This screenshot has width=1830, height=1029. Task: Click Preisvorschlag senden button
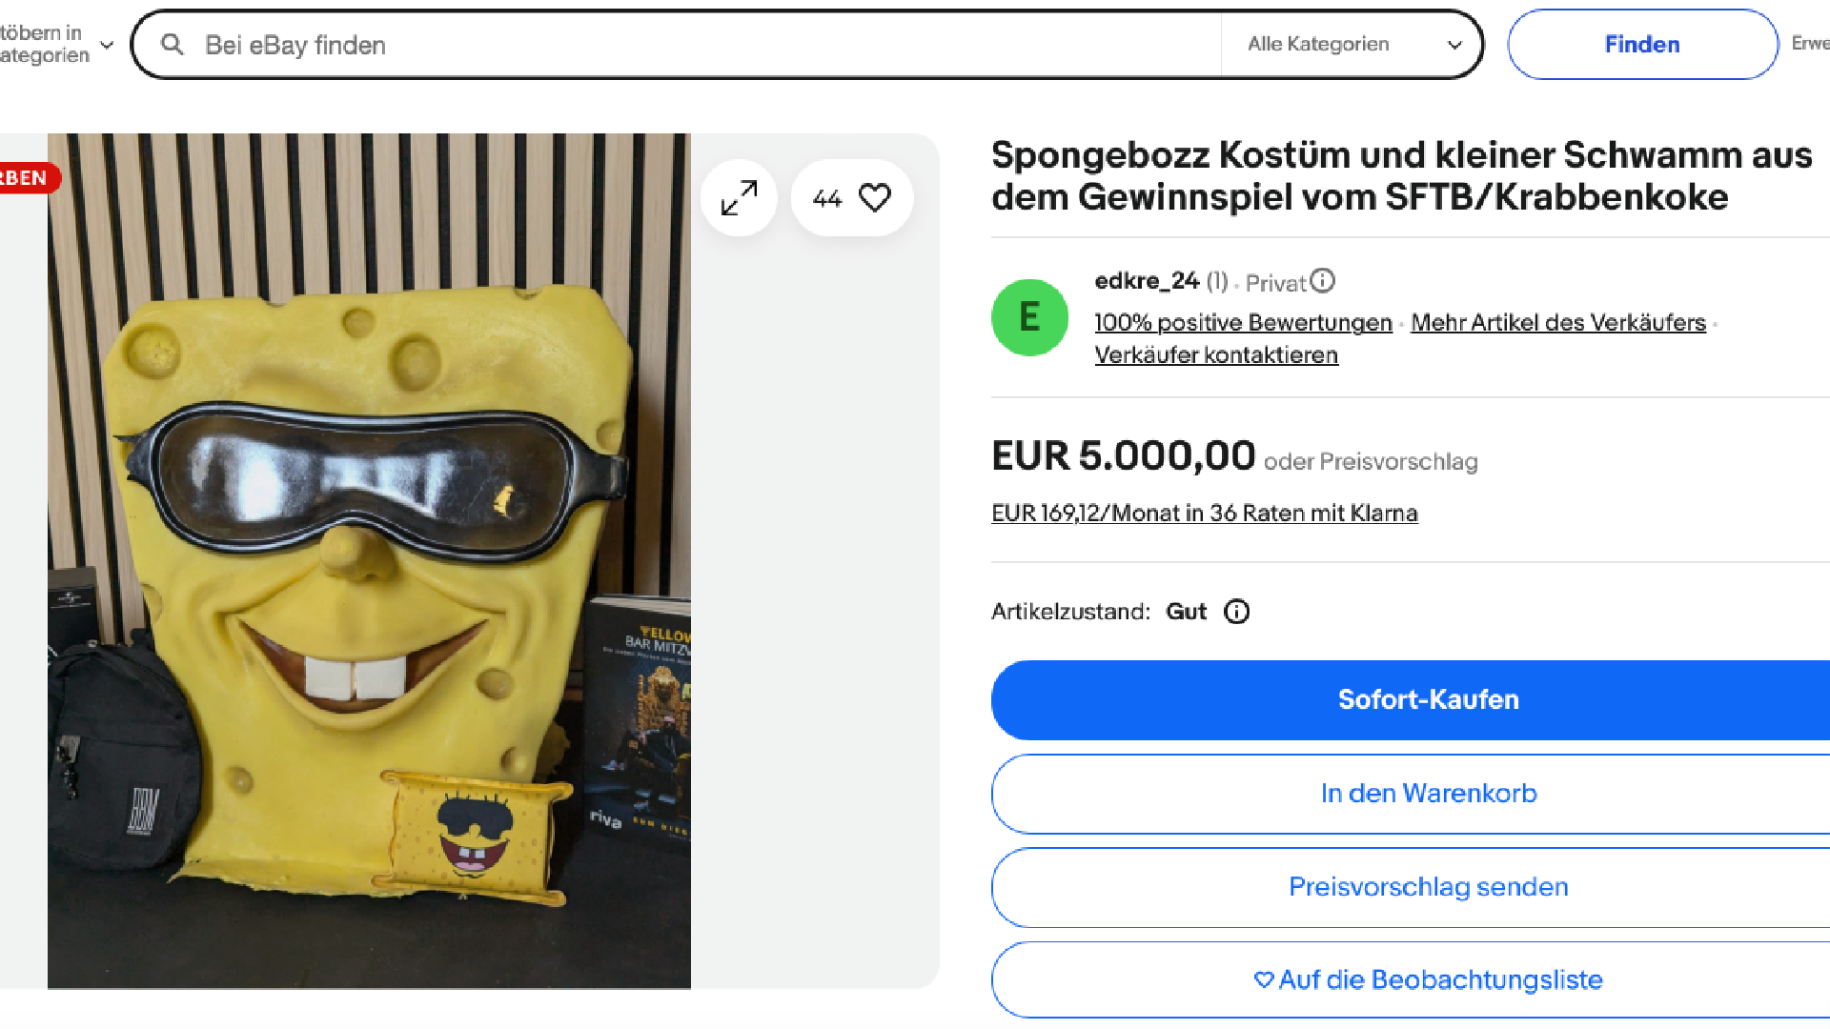click(1428, 887)
